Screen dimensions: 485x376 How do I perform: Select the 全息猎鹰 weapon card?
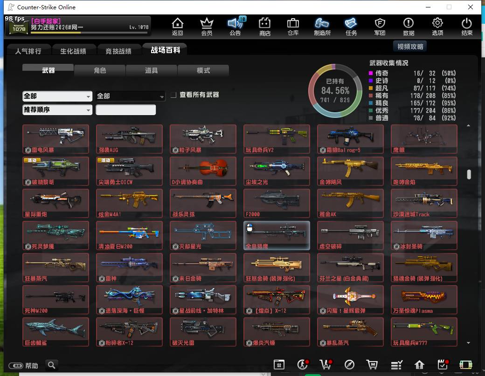click(x=277, y=235)
